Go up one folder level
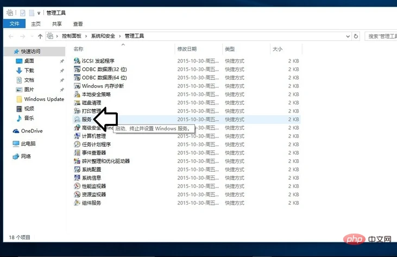The width and height of the screenshot is (397, 257). click(x=40, y=36)
